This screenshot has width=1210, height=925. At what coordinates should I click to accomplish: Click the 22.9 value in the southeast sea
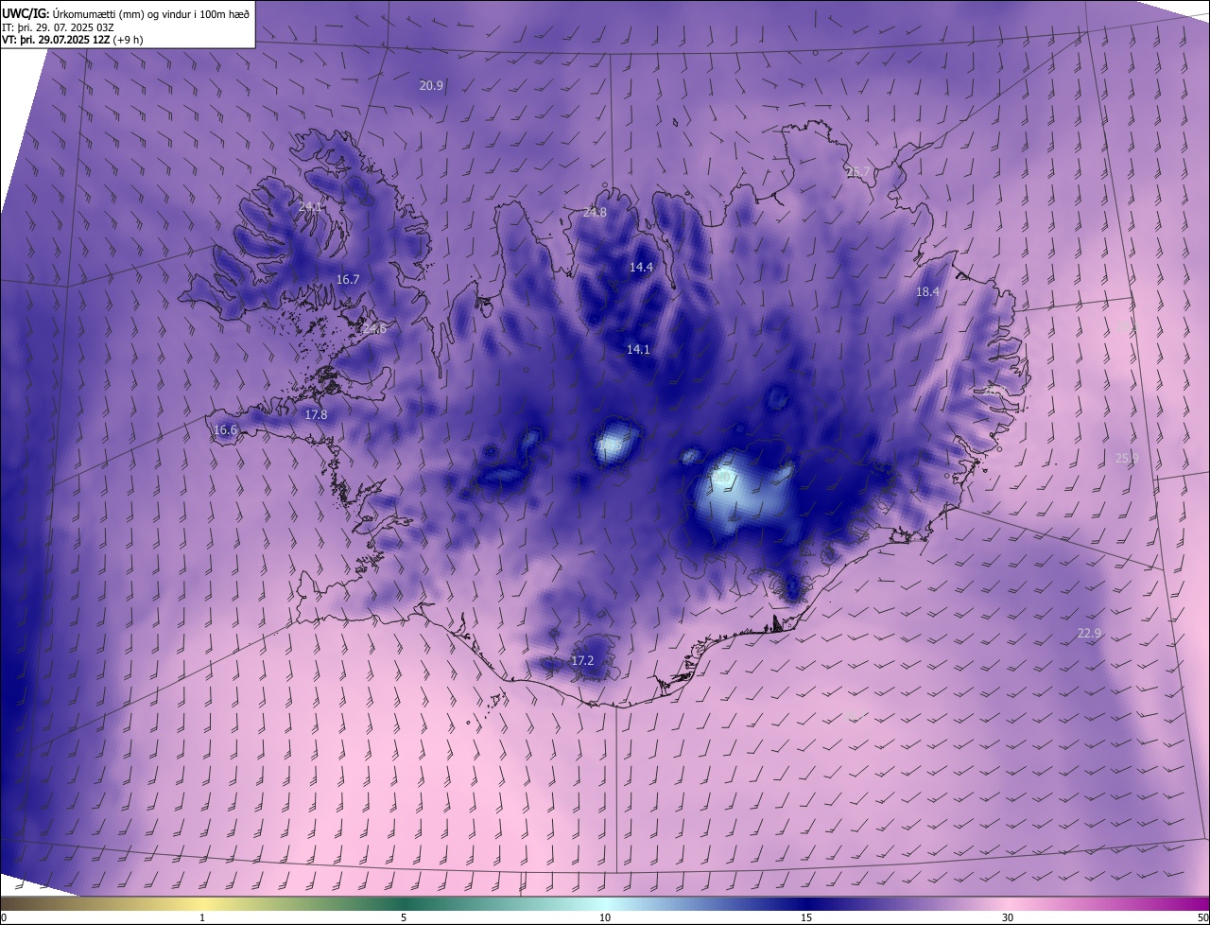click(x=1089, y=634)
